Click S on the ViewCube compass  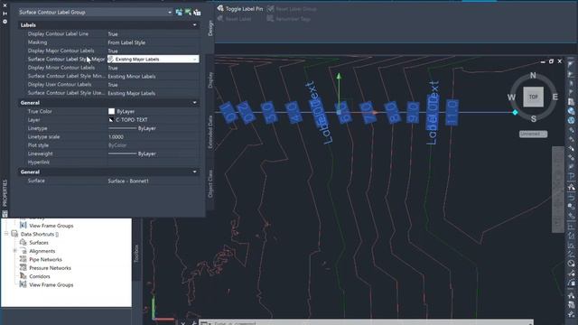(533, 118)
